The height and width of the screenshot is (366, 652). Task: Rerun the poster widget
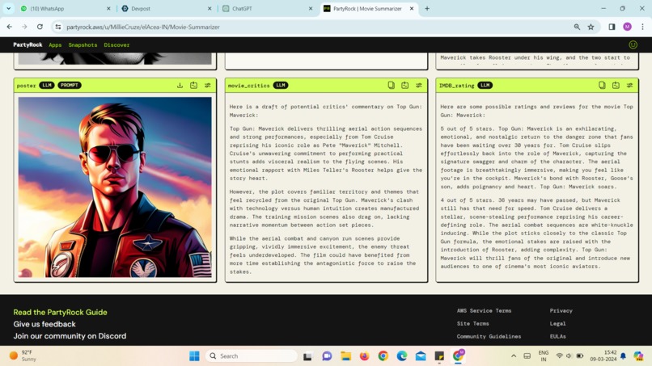tap(194, 85)
